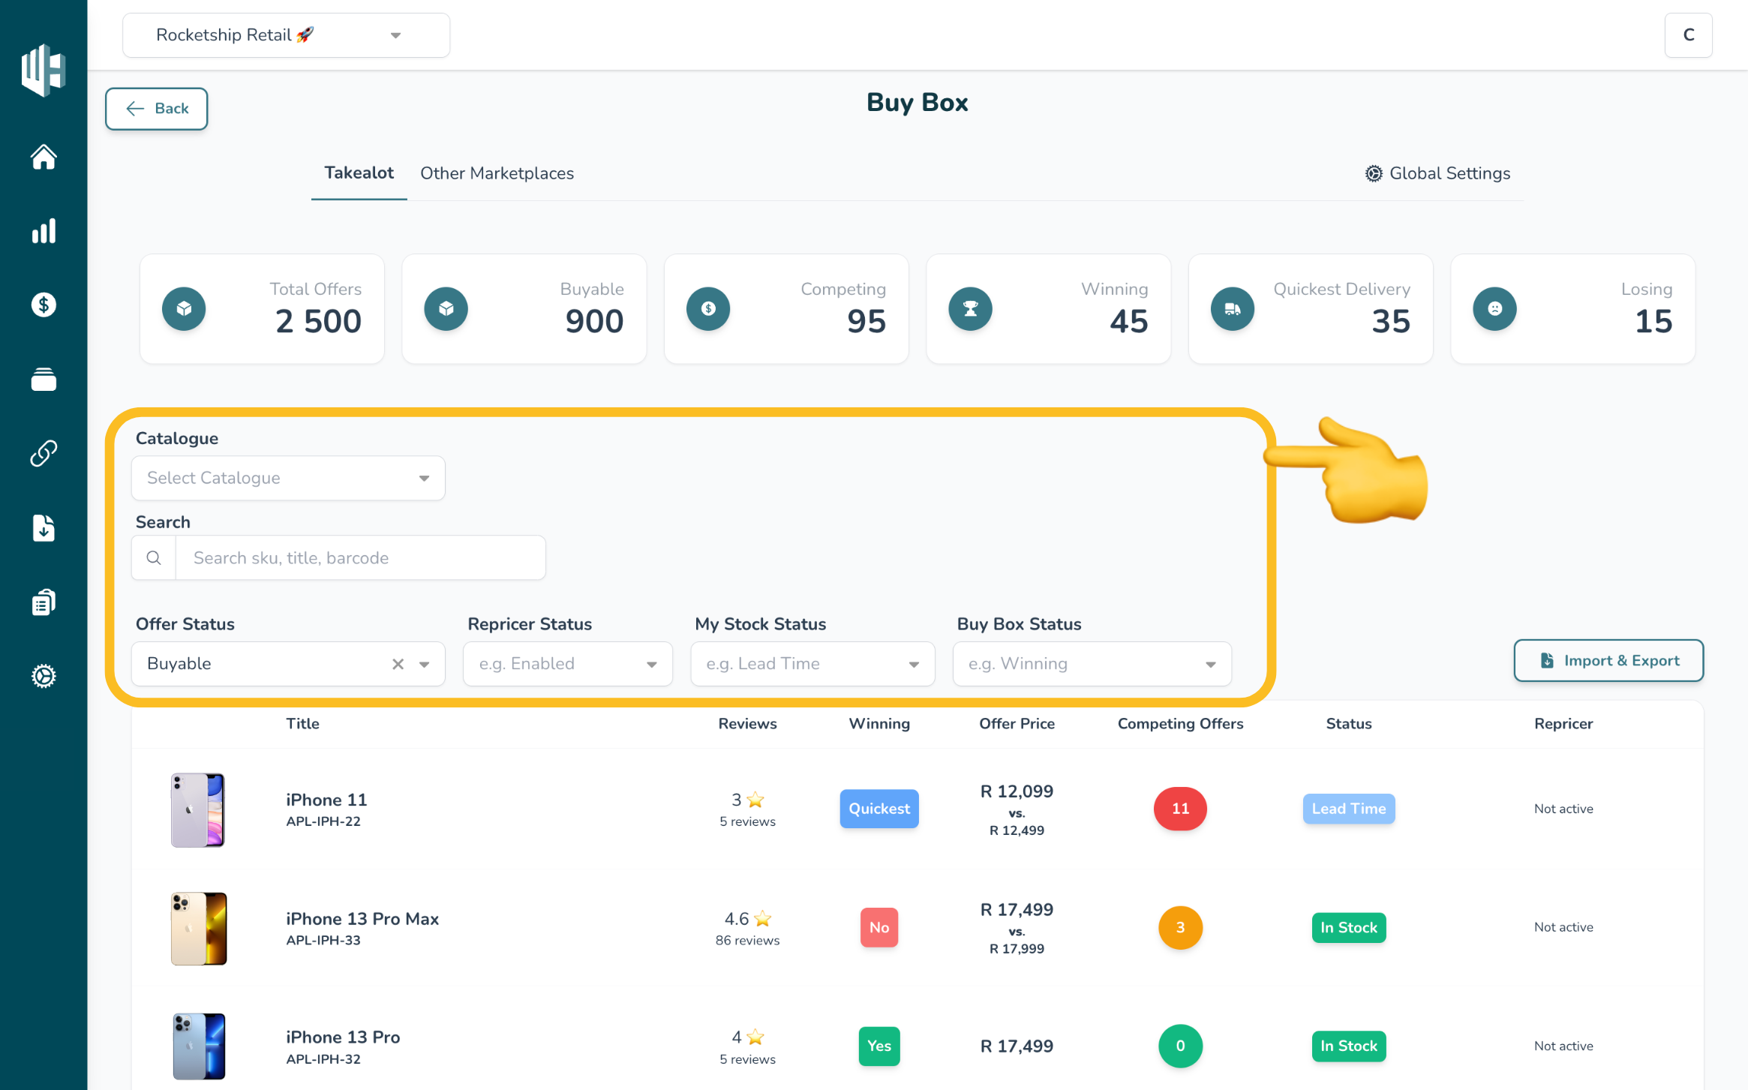Viewport: 1748px width, 1090px height.
Task: Click the dollar sign sidebar icon
Action: pyautogui.click(x=44, y=305)
